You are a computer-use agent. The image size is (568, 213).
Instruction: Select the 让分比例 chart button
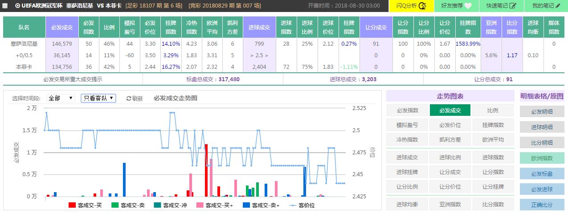pyautogui.click(x=407, y=186)
